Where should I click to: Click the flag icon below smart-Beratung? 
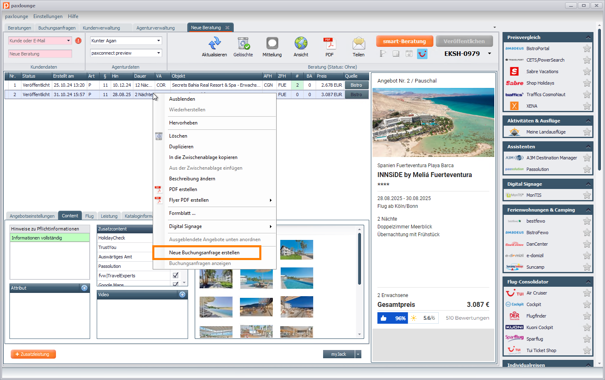coord(383,53)
